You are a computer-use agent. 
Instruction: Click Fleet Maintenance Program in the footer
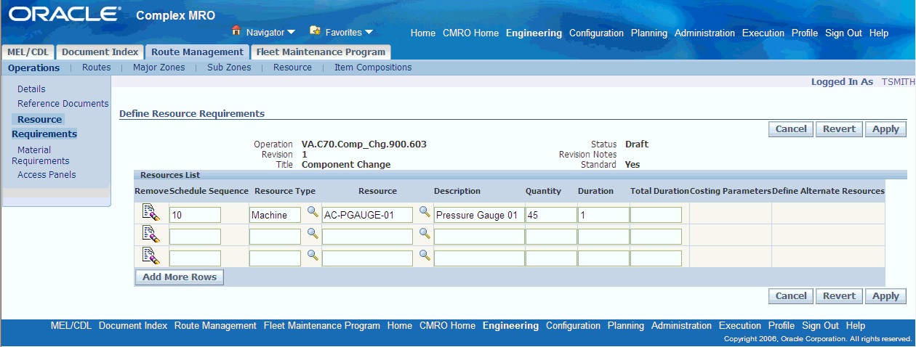pyautogui.click(x=322, y=326)
